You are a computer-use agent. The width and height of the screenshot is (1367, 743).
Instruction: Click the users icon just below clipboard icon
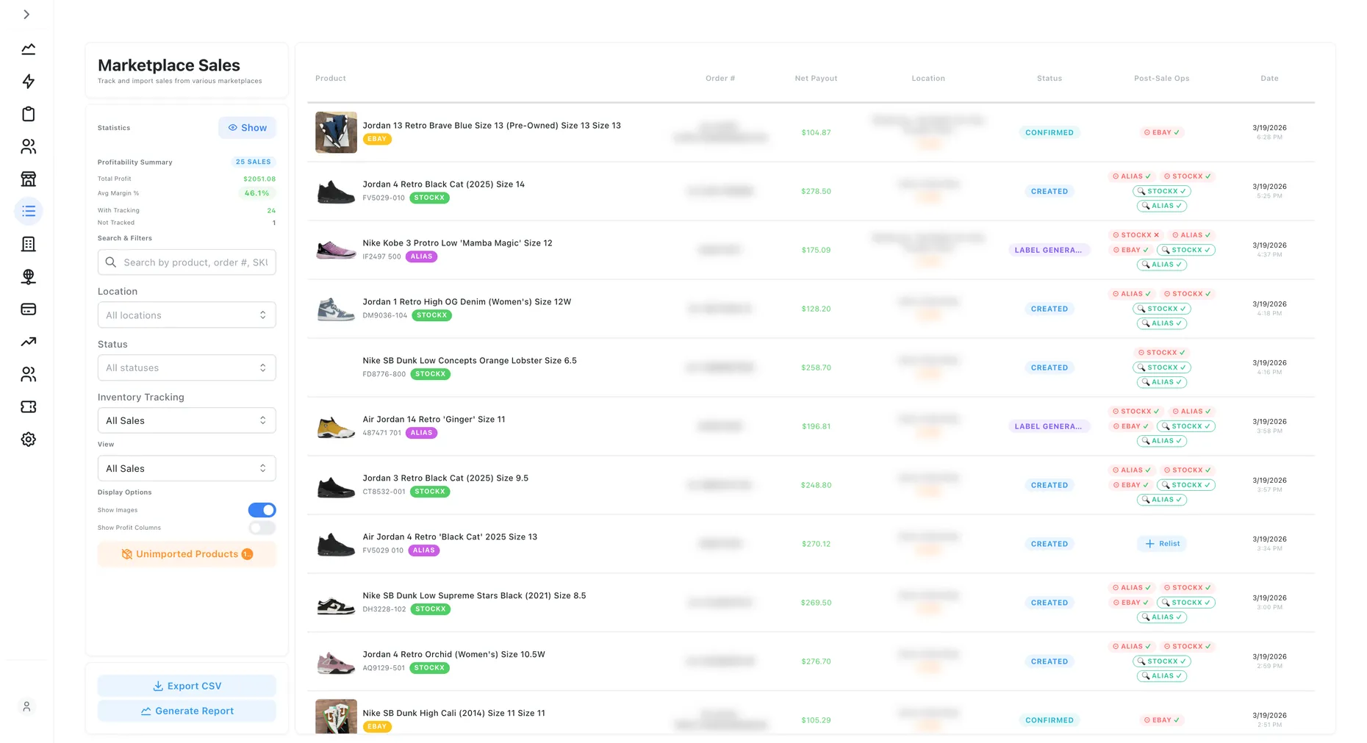29,146
